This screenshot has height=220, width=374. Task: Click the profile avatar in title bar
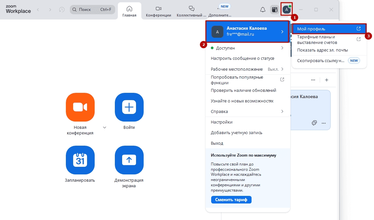[x=287, y=10]
